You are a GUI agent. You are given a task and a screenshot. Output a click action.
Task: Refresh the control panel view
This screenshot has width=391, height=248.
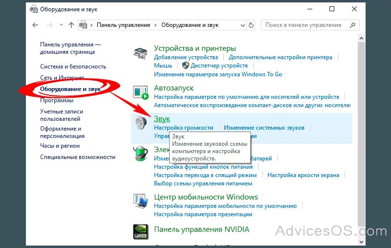coord(251,25)
